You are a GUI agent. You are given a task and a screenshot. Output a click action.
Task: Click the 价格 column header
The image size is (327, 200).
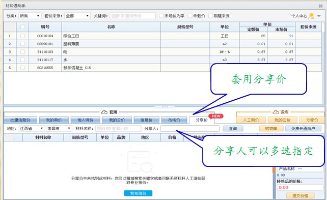point(172,137)
